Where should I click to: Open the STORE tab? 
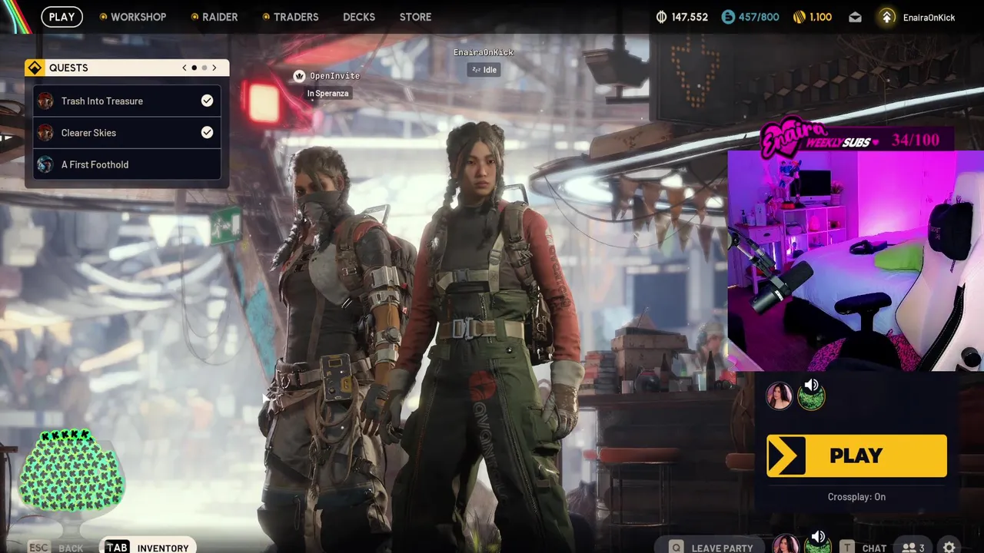(415, 17)
